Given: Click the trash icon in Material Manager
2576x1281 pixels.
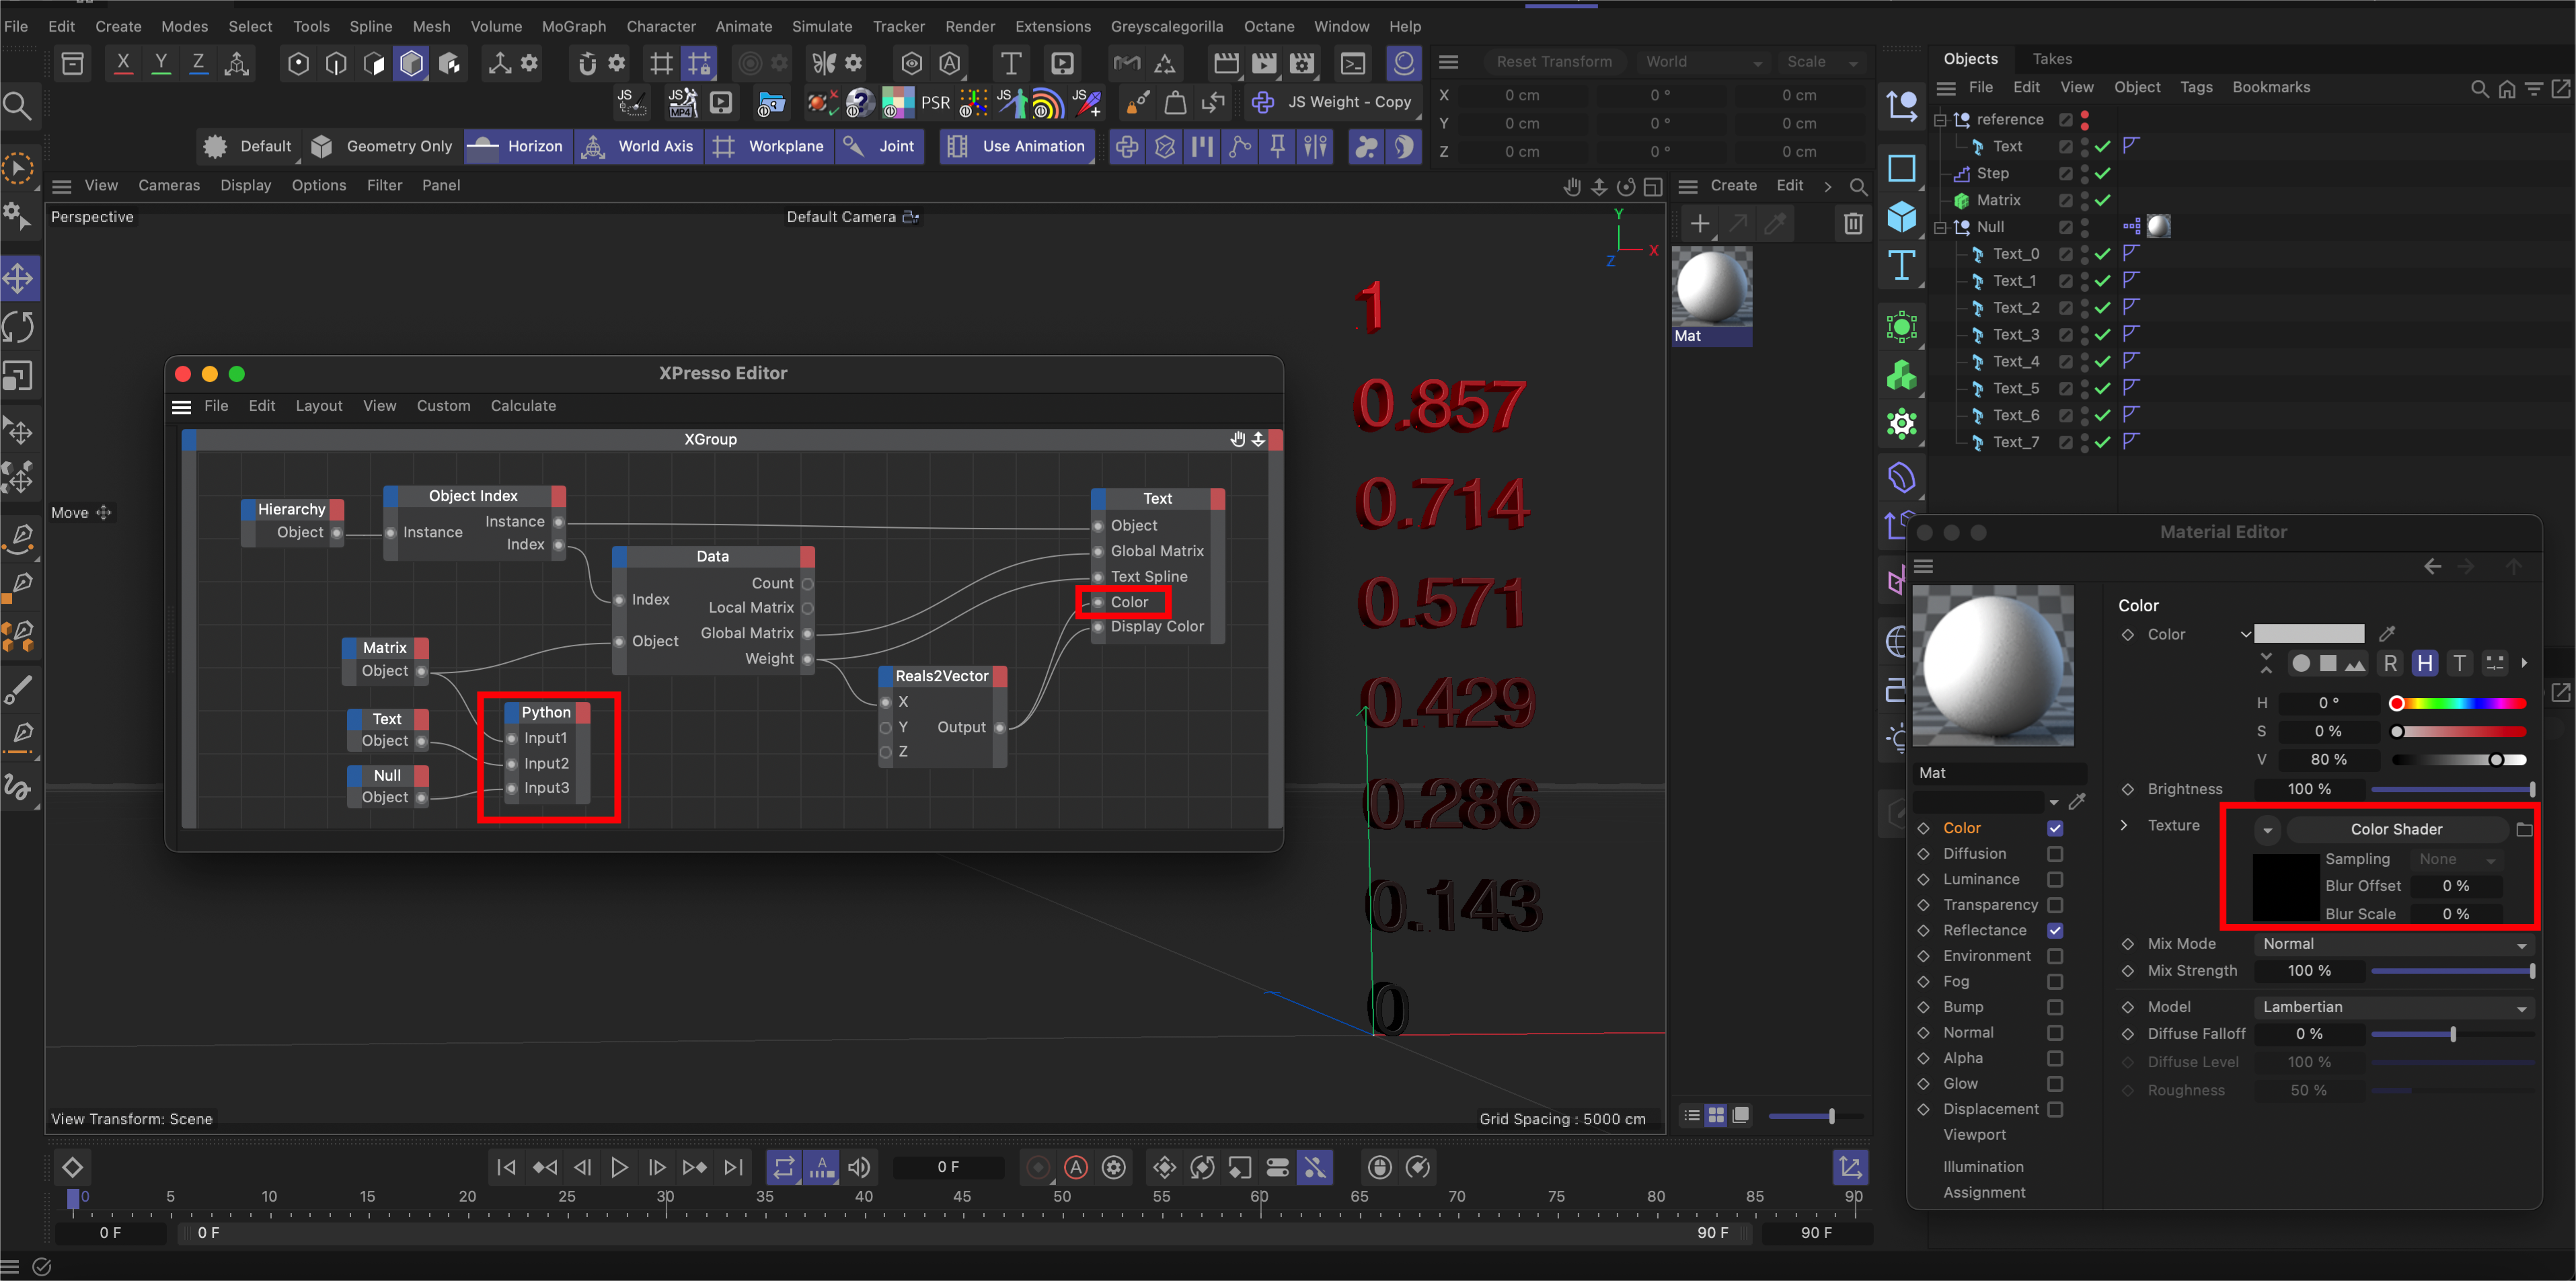Looking at the screenshot, I should point(1853,223).
